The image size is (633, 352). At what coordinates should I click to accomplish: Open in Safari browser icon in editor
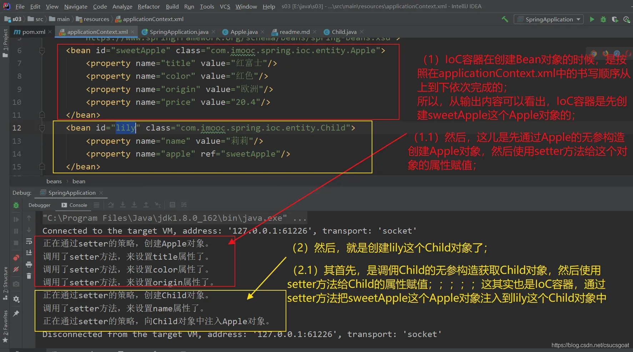click(x=617, y=53)
